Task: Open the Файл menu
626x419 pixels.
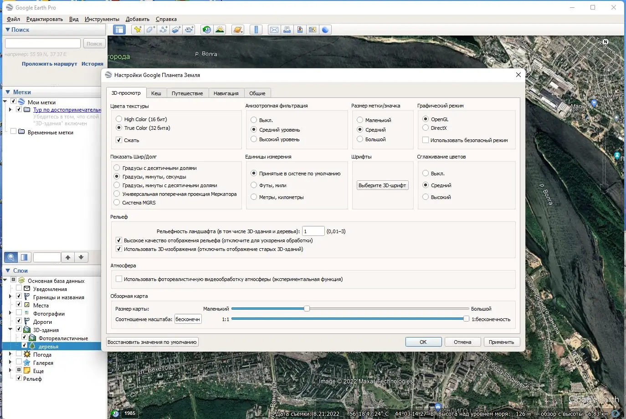Action: (13, 19)
